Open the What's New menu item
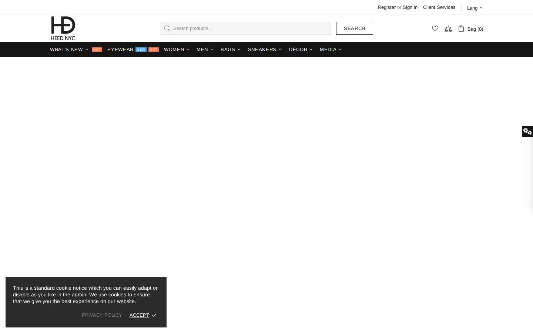The height and width of the screenshot is (333, 533). coord(66,49)
